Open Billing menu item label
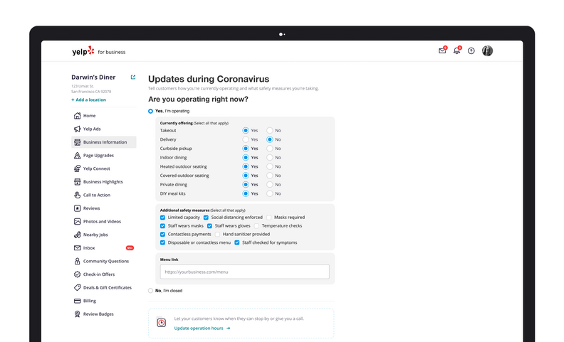 tap(90, 301)
